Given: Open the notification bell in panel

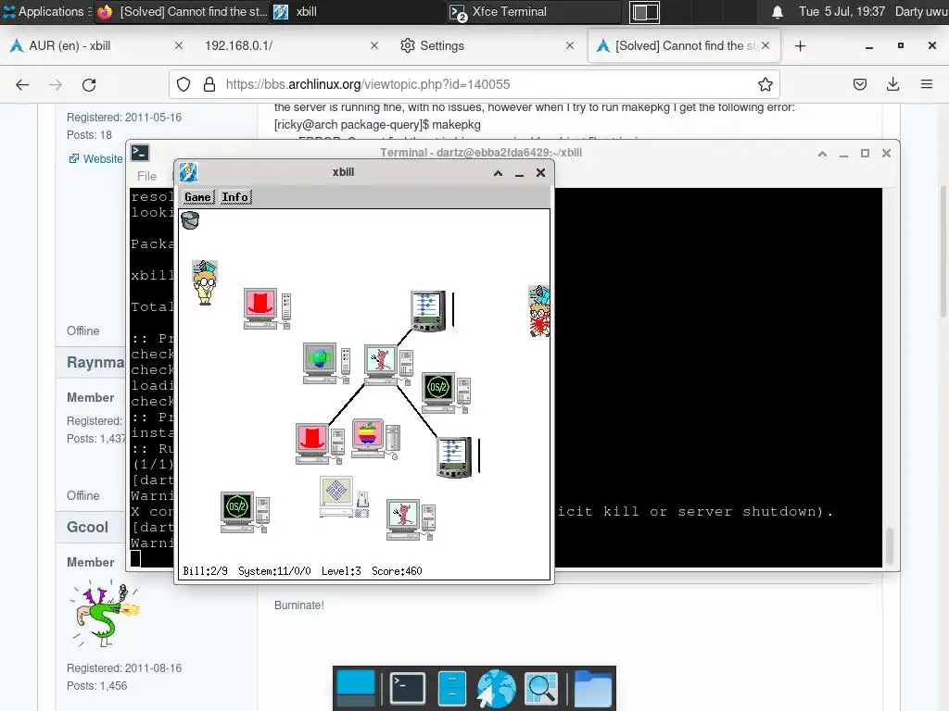Looking at the screenshot, I should [778, 12].
